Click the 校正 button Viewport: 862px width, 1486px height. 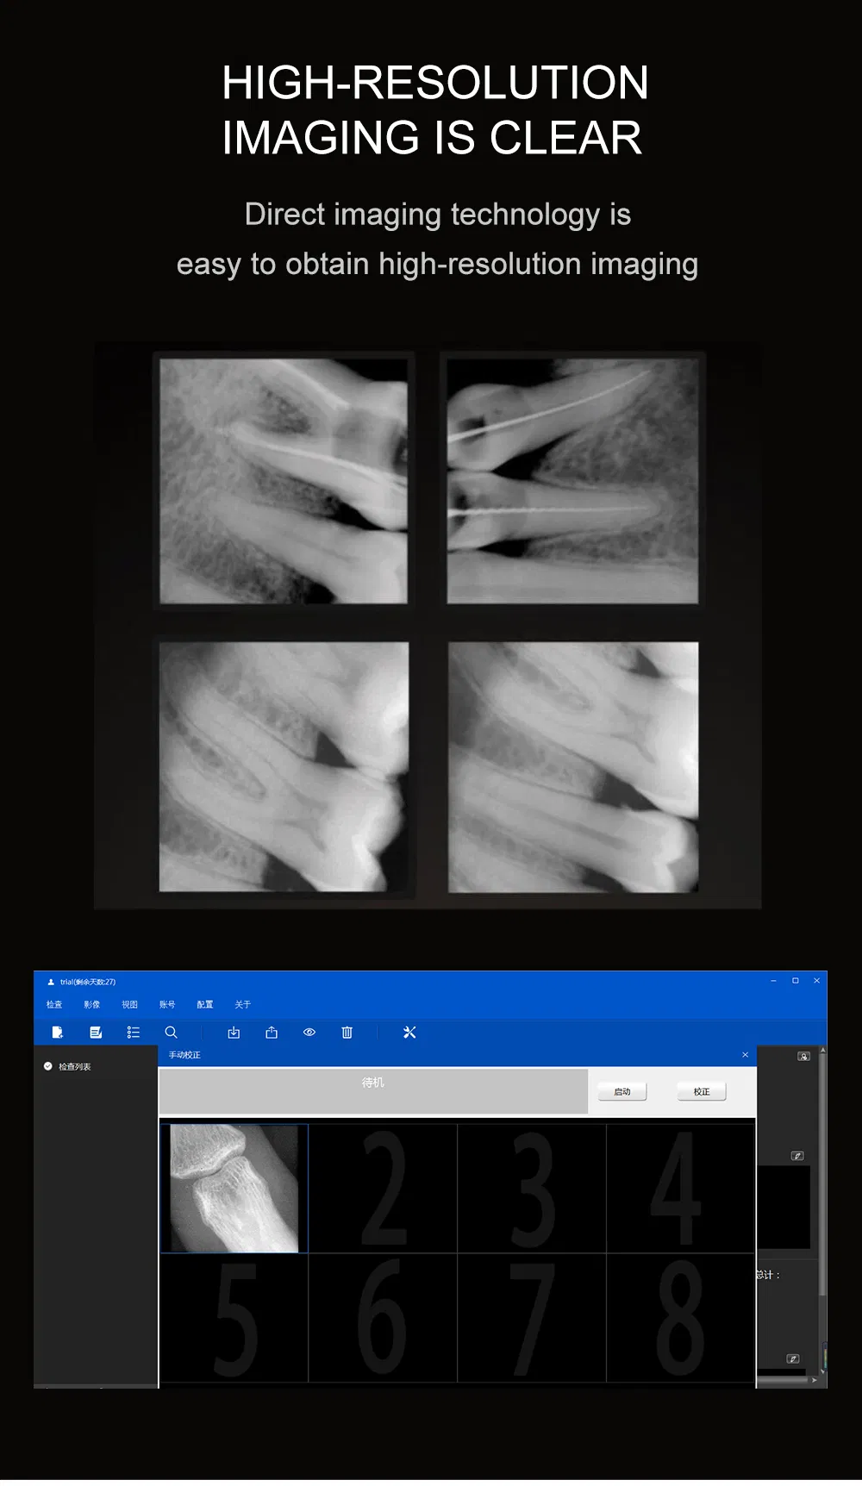702,1091
